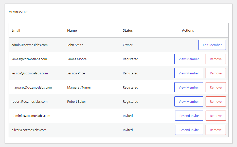
Task: Click Edit Member for John Smith
Action: click(212, 45)
